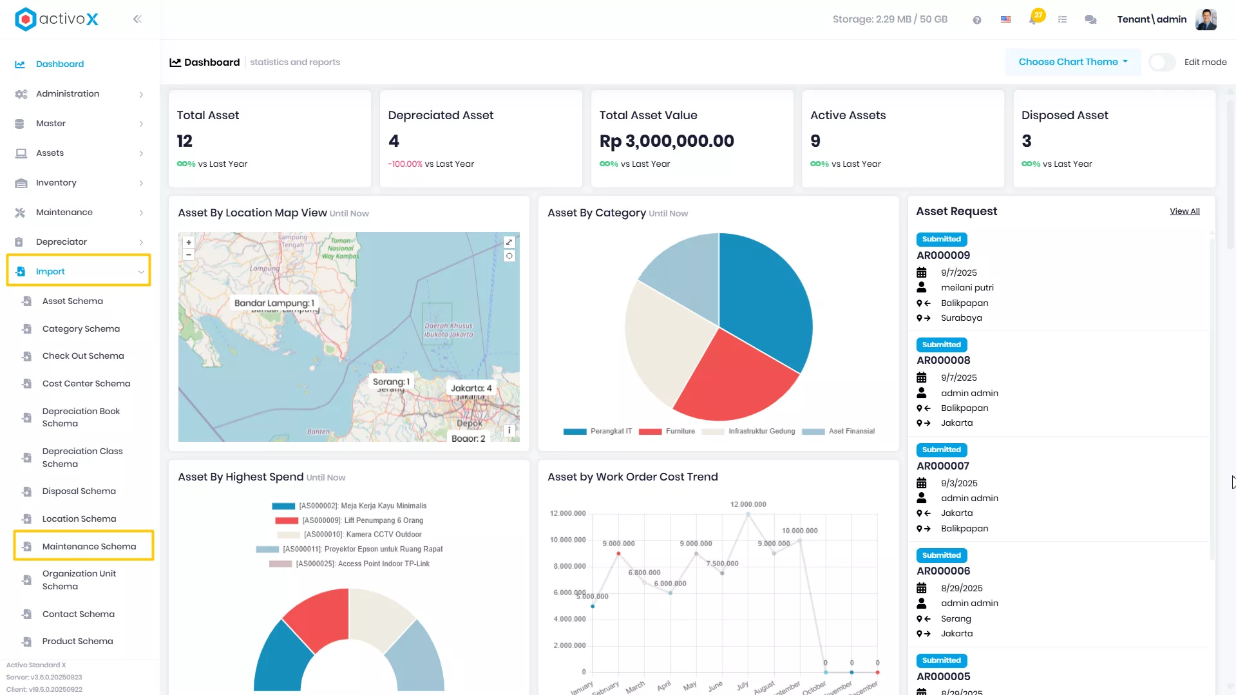The width and height of the screenshot is (1236, 695).
Task: Toggle Perangkat IT legend in category chart
Action: (x=597, y=432)
